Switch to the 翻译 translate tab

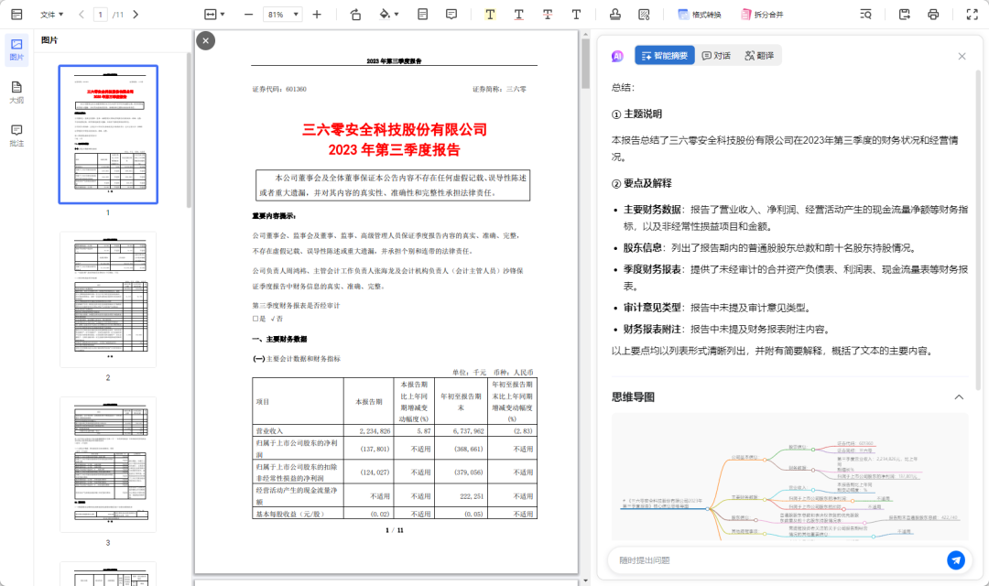759,56
